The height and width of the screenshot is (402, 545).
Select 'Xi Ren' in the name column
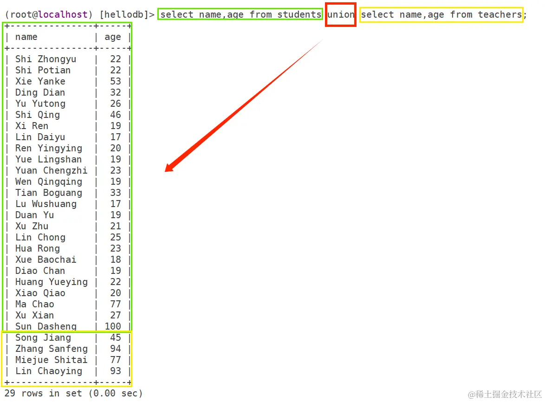click(32, 126)
